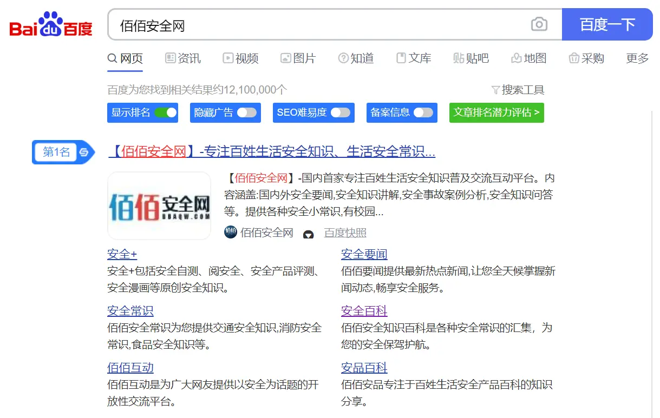
Task: Click the funnel icon beside 搜索工具
Action: tap(495, 90)
